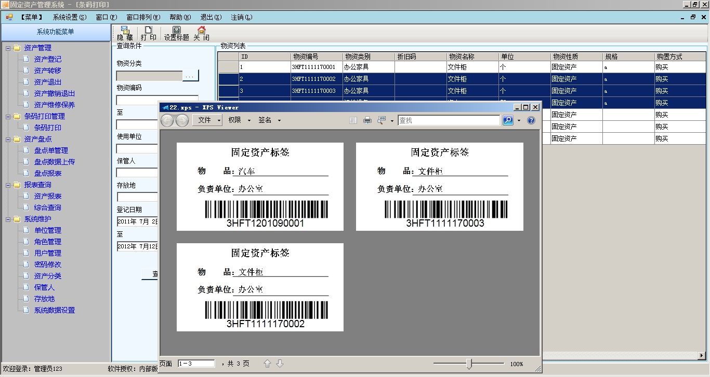Click the XPS Viewer forward arrow button
The width and height of the screenshot is (710, 377).
[182, 120]
